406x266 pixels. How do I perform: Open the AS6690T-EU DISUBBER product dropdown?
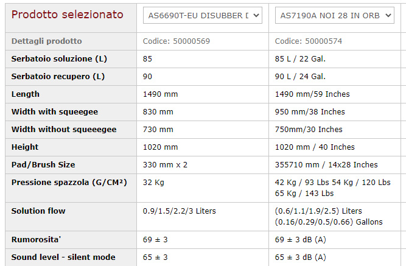[202, 15]
